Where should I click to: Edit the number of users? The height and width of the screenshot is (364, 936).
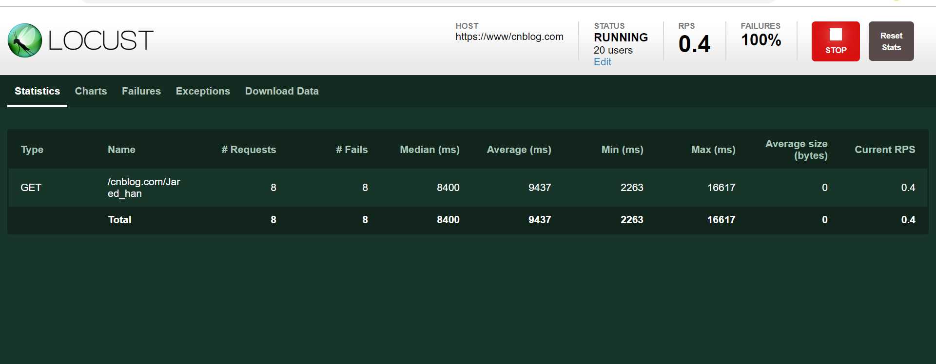click(602, 62)
